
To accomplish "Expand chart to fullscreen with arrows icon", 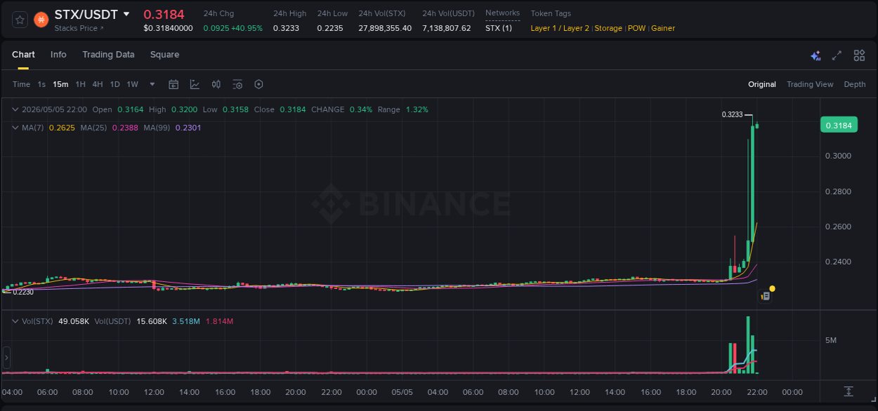I will point(837,55).
